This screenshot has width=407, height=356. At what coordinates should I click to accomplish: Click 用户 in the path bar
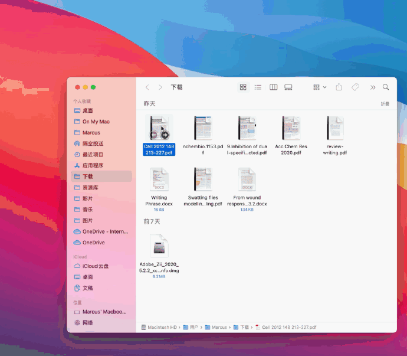coord(191,328)
